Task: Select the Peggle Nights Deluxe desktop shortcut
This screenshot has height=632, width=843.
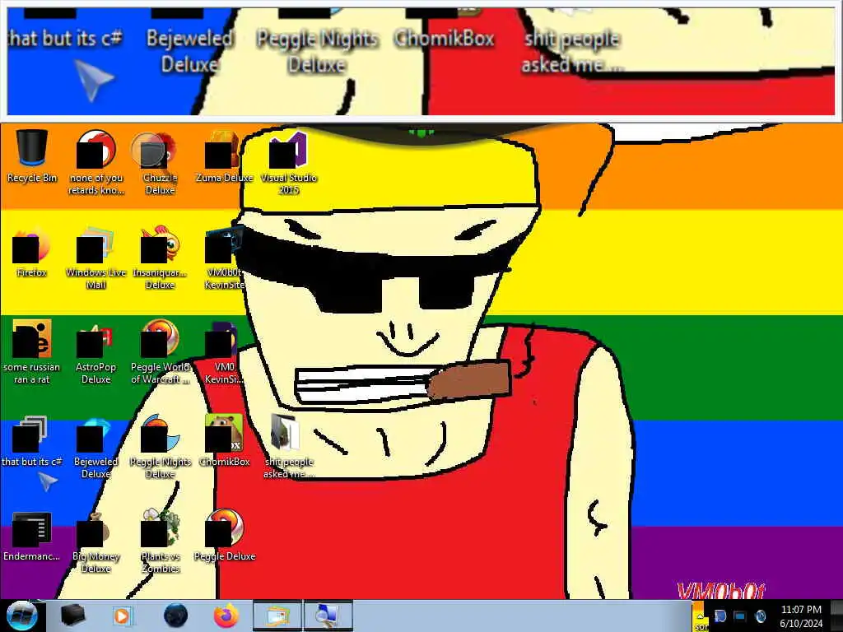Action: point(160,446)
